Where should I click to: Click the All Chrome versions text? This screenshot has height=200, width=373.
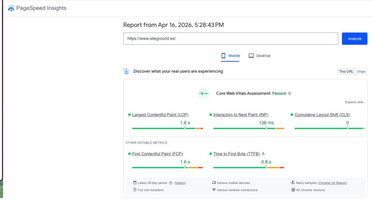coord(310,190)
